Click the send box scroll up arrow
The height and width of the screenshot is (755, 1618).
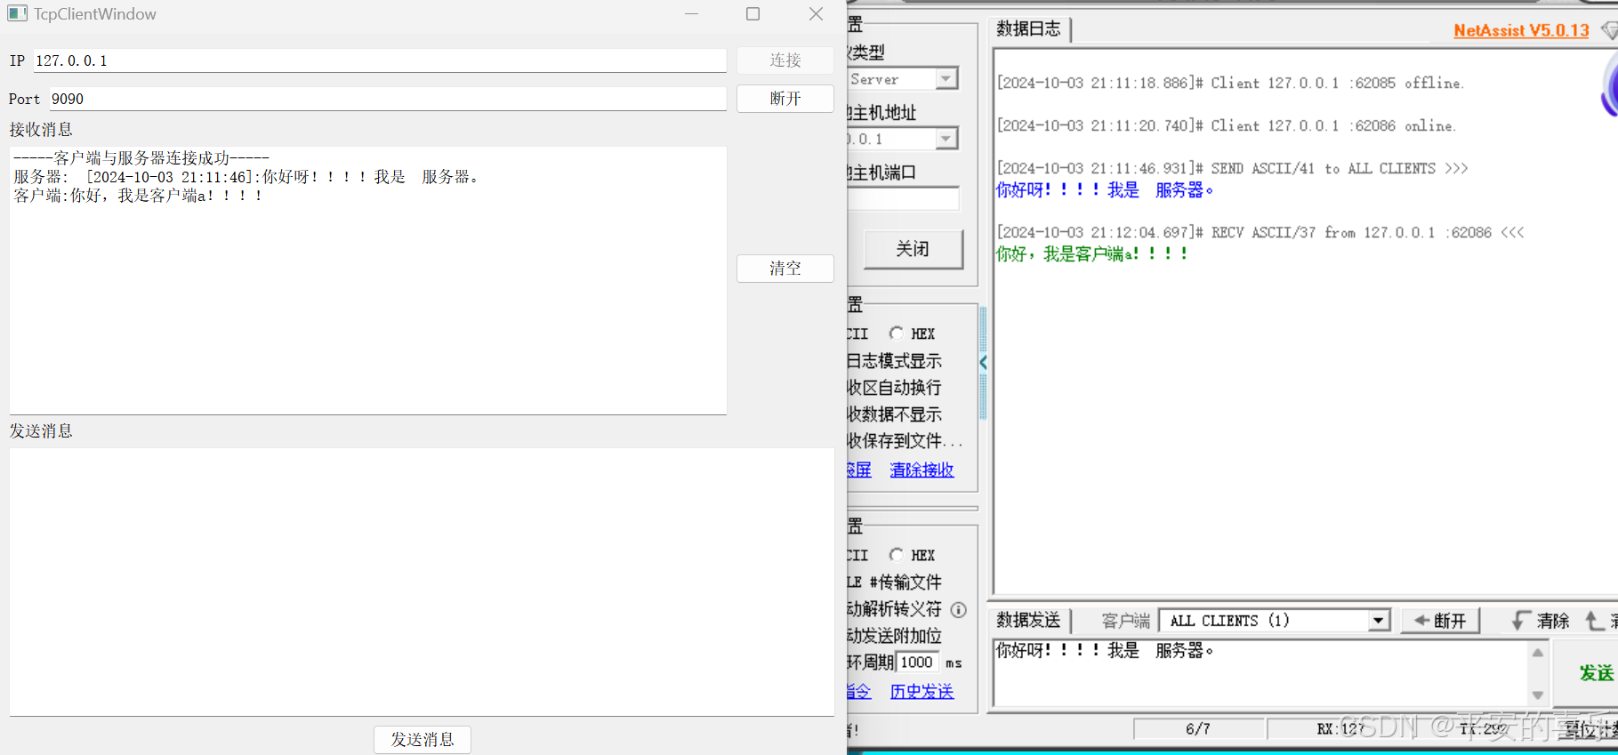(x=1538, y=652)
